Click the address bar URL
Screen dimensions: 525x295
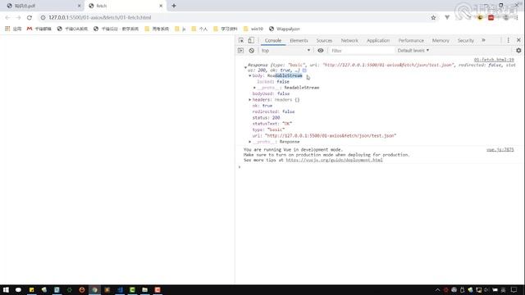(x=100, y=17)
